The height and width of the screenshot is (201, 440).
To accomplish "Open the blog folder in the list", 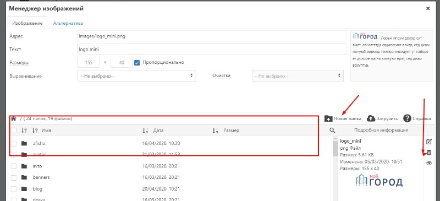I will click(37, 189).
